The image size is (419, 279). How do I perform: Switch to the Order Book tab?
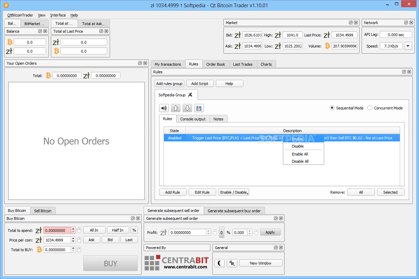[x=216, y=64]
